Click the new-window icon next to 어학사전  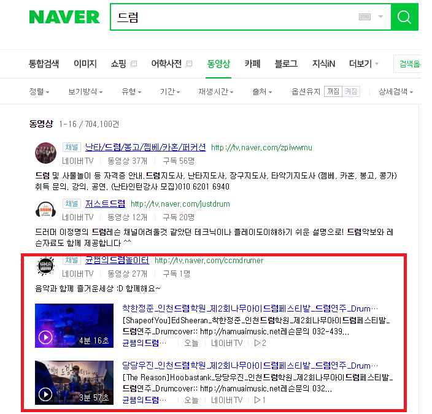[189, 64]
